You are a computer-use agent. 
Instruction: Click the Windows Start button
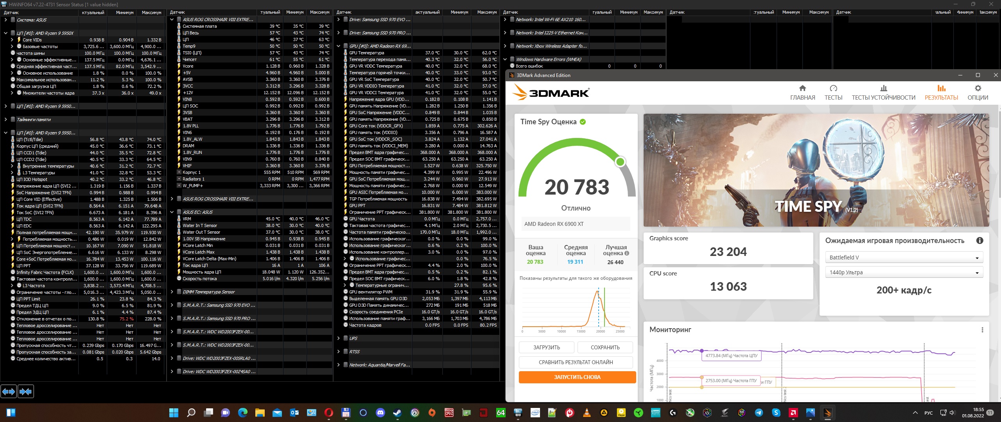(x=174, y=413)
